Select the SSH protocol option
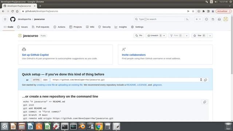Image resolution: width=233 pixels, height=131 pixels. (45, 80)
